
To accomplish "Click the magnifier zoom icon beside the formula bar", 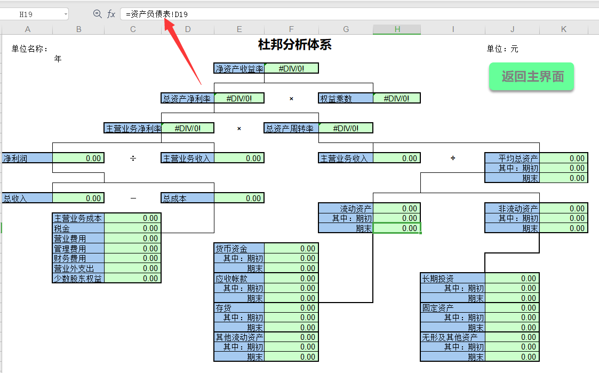I will [x=97, y=14].
